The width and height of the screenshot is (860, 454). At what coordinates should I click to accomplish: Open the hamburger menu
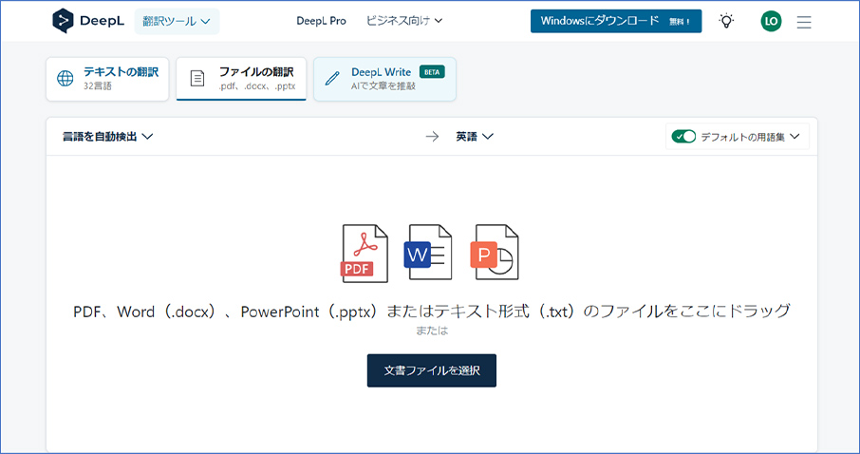(x=804, y=22)
